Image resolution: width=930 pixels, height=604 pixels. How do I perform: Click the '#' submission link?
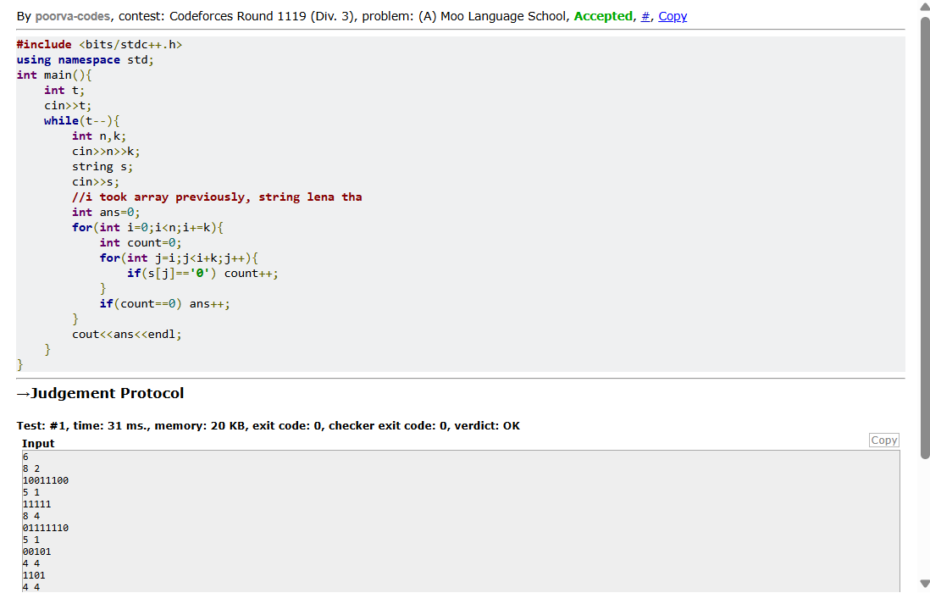tap(645, 17)
